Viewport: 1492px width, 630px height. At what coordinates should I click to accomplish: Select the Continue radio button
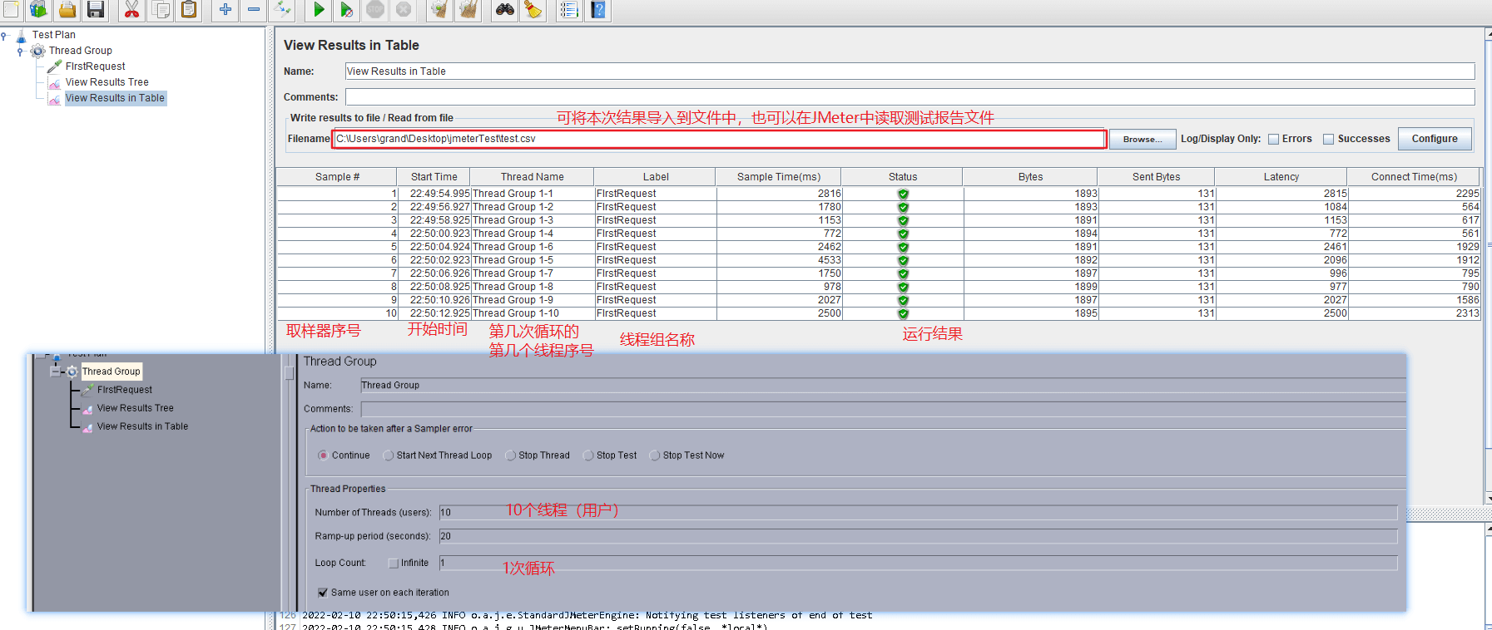323,455
